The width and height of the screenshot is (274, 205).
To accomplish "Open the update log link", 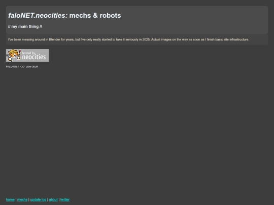I will (38, 199).
